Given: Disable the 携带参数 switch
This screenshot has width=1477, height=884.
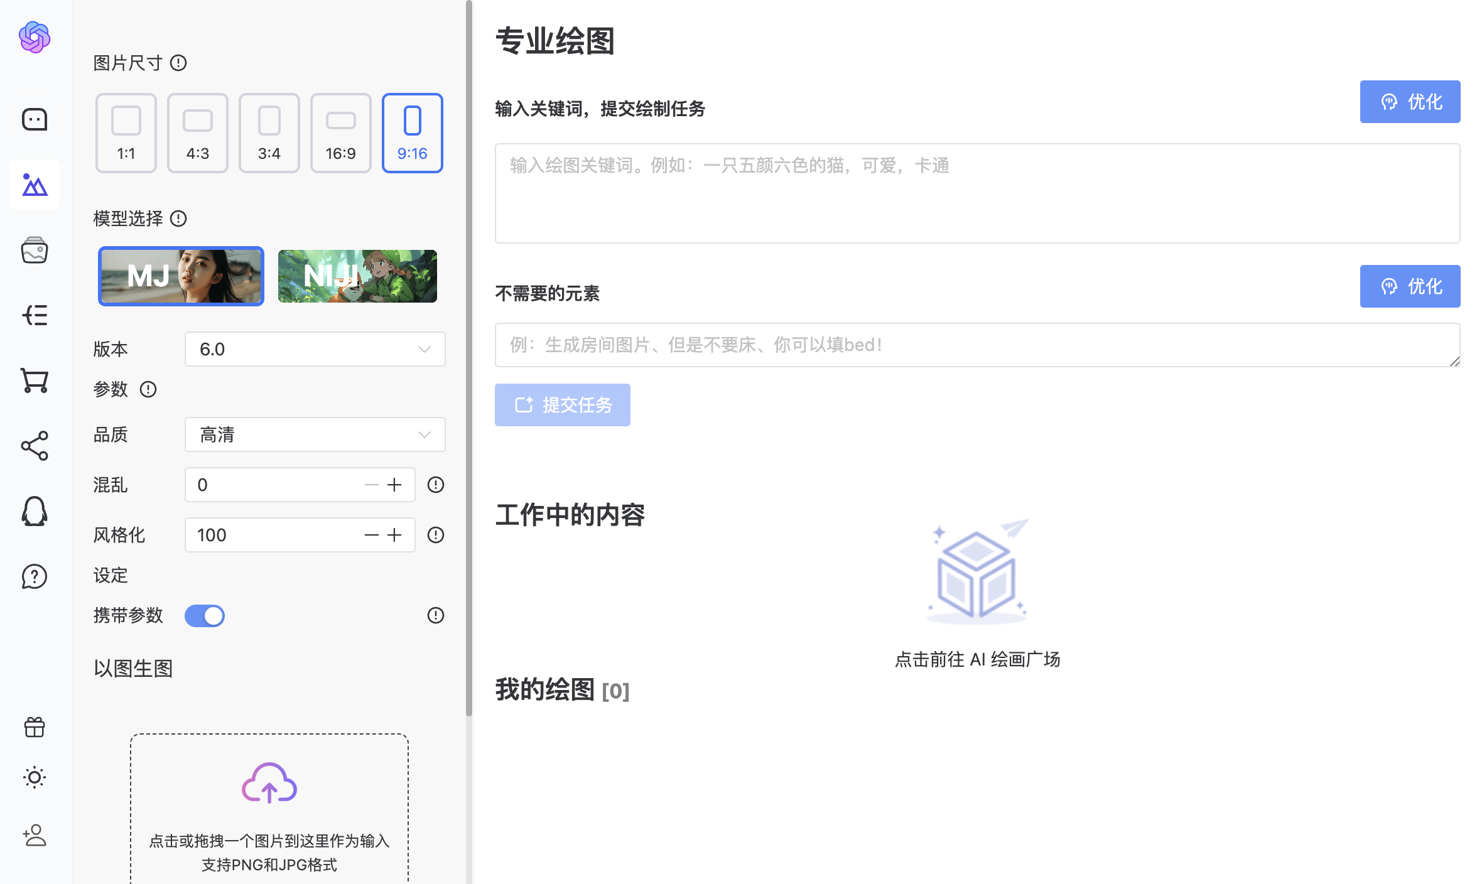Looking at the screenshot, I should point(205,616).
